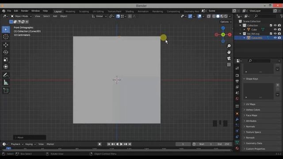Uncheck the Collection exclude checkbox
The height and width of the screenshot is (159, 283).
point(271,25)
